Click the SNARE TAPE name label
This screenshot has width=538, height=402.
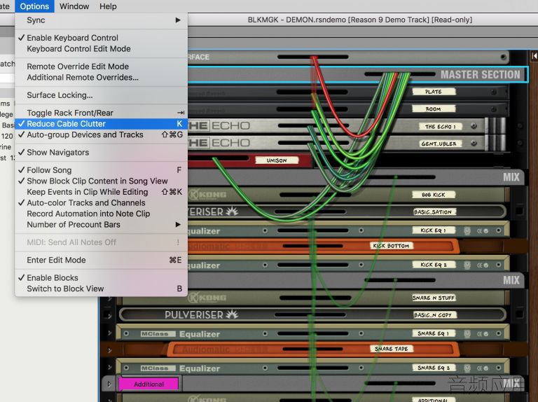[391, 349]
